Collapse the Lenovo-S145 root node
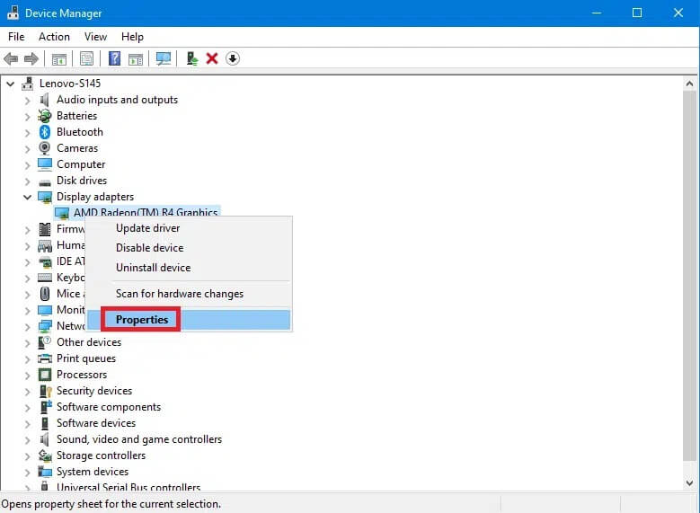 (12, 84)
